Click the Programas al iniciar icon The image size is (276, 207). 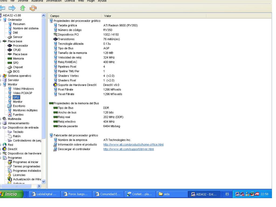tap(10, 162)
